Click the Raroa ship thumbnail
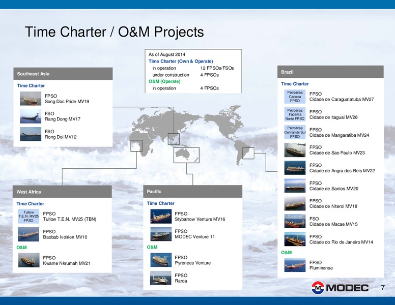Image resolution: width=395 pixels, height=305 pixels. point(161,278)
